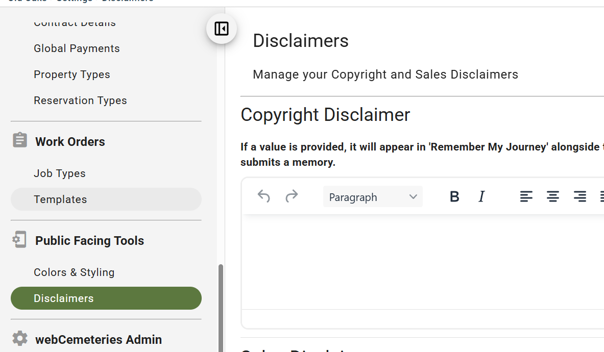604x352 pixels.
Task: Click in the Copyright Disclaimer text area
Action: click(423, 262)
